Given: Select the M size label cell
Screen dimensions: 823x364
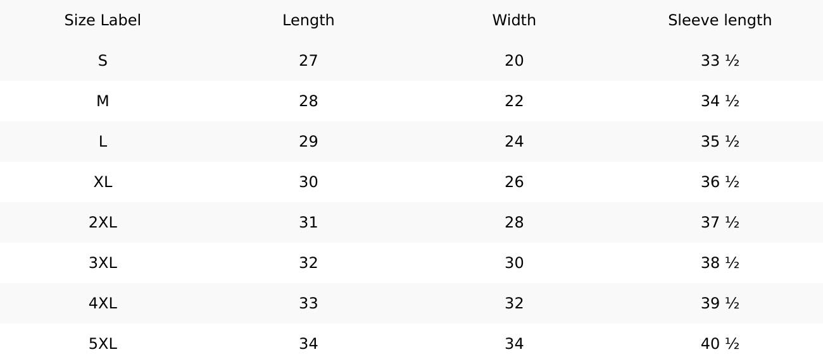Looking at the screenshot, I should 103,101.
